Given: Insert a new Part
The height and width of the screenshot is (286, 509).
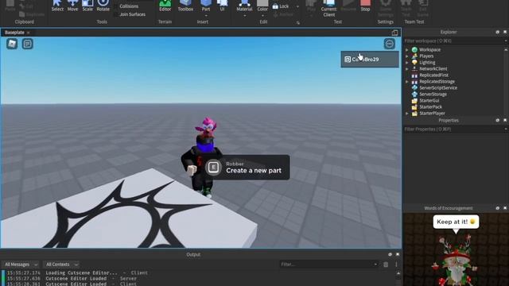Looking at the screenshot, I should 206,6.
